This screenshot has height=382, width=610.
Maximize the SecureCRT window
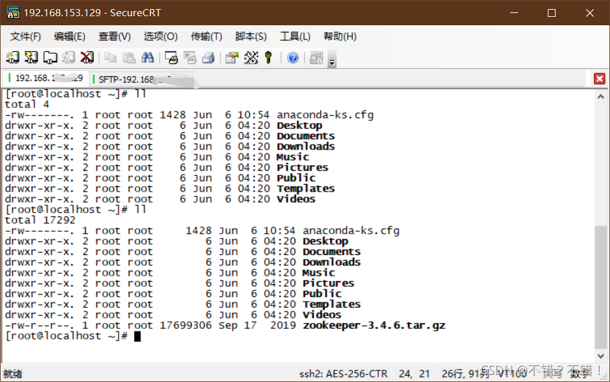[551, 13]
